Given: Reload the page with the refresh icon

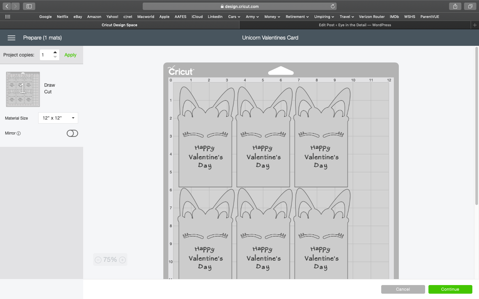Looking at the screenshot, I should [333, 6].
